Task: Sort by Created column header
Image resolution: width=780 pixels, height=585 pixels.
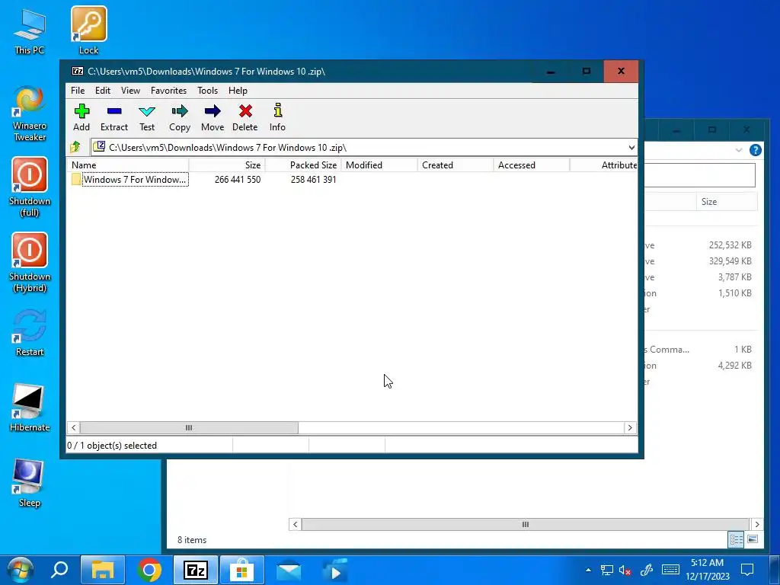Action: coord(456,165)
